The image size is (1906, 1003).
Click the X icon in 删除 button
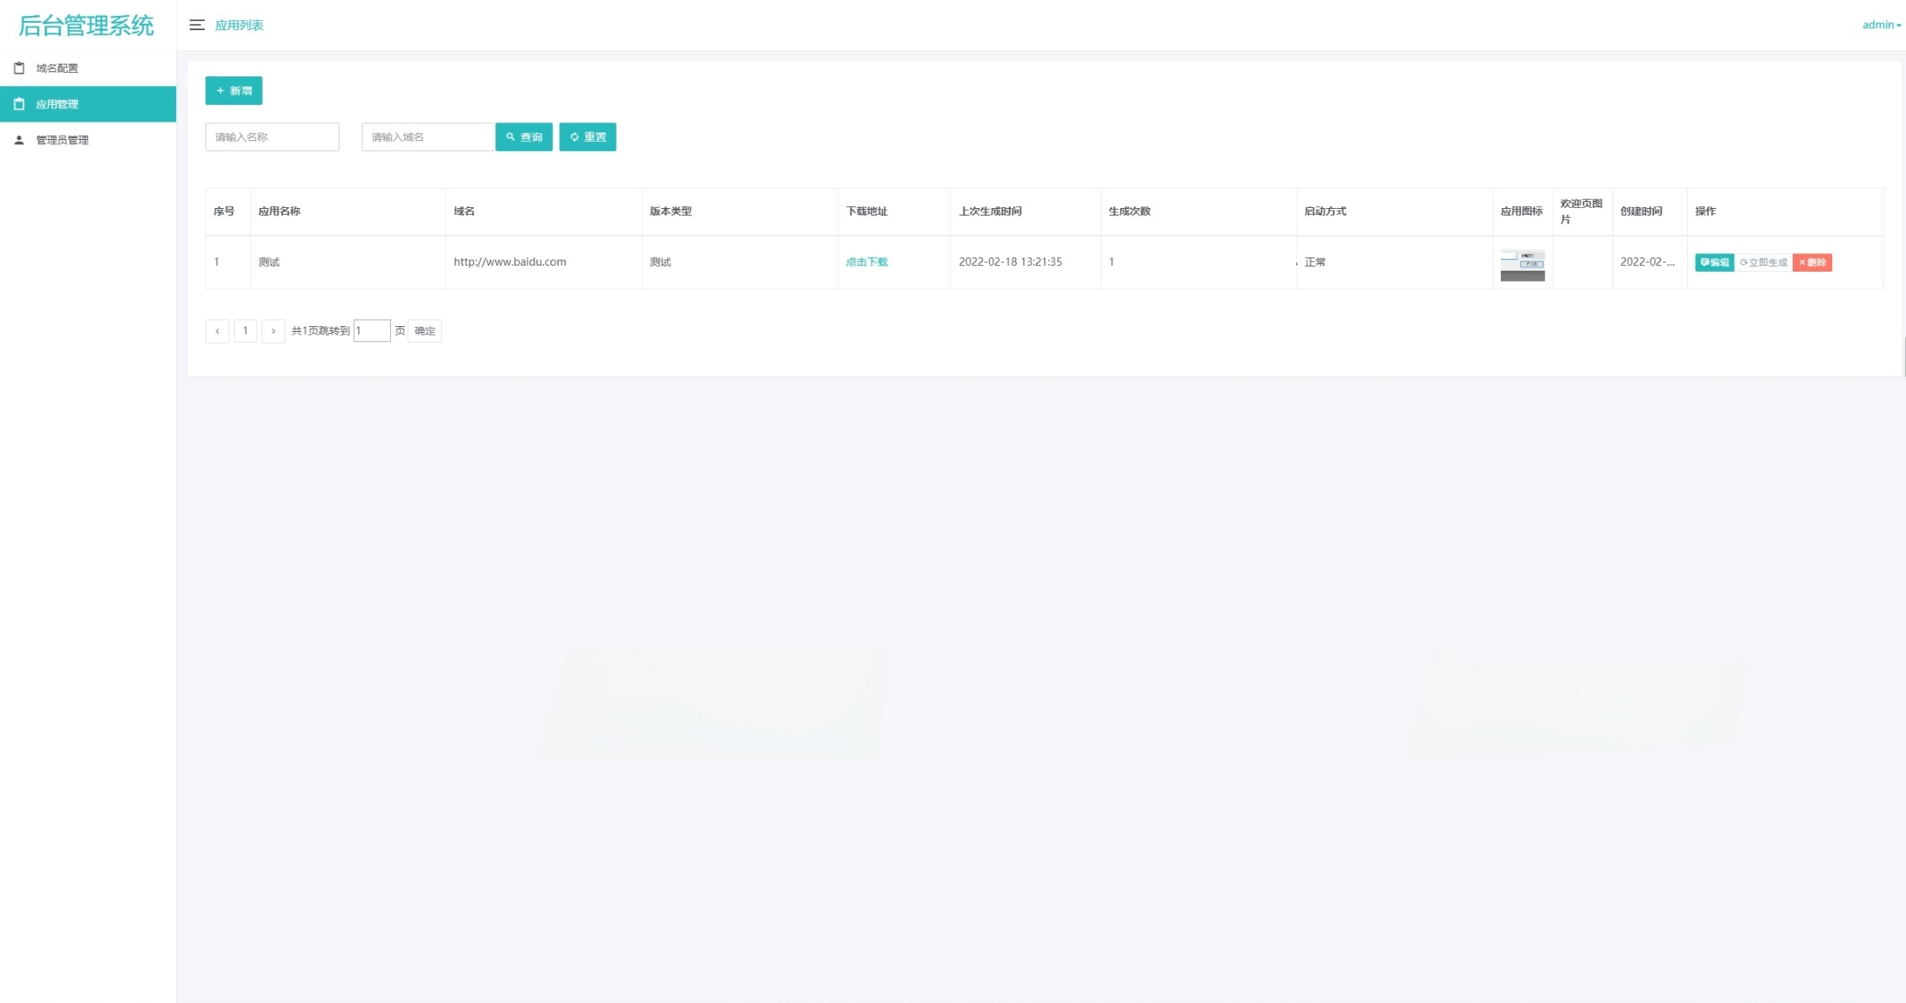click(1803, 262)
